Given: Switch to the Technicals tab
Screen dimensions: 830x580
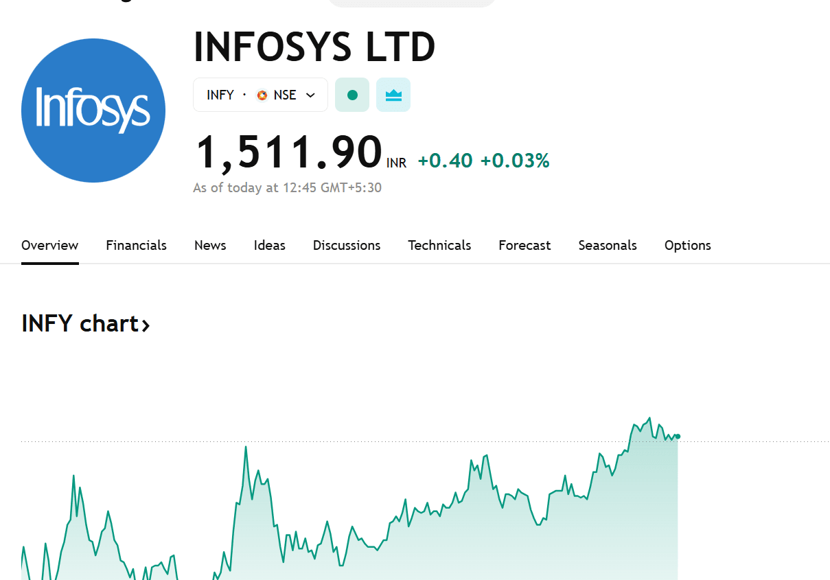Looking at the screenshot, I should point(439,245).
